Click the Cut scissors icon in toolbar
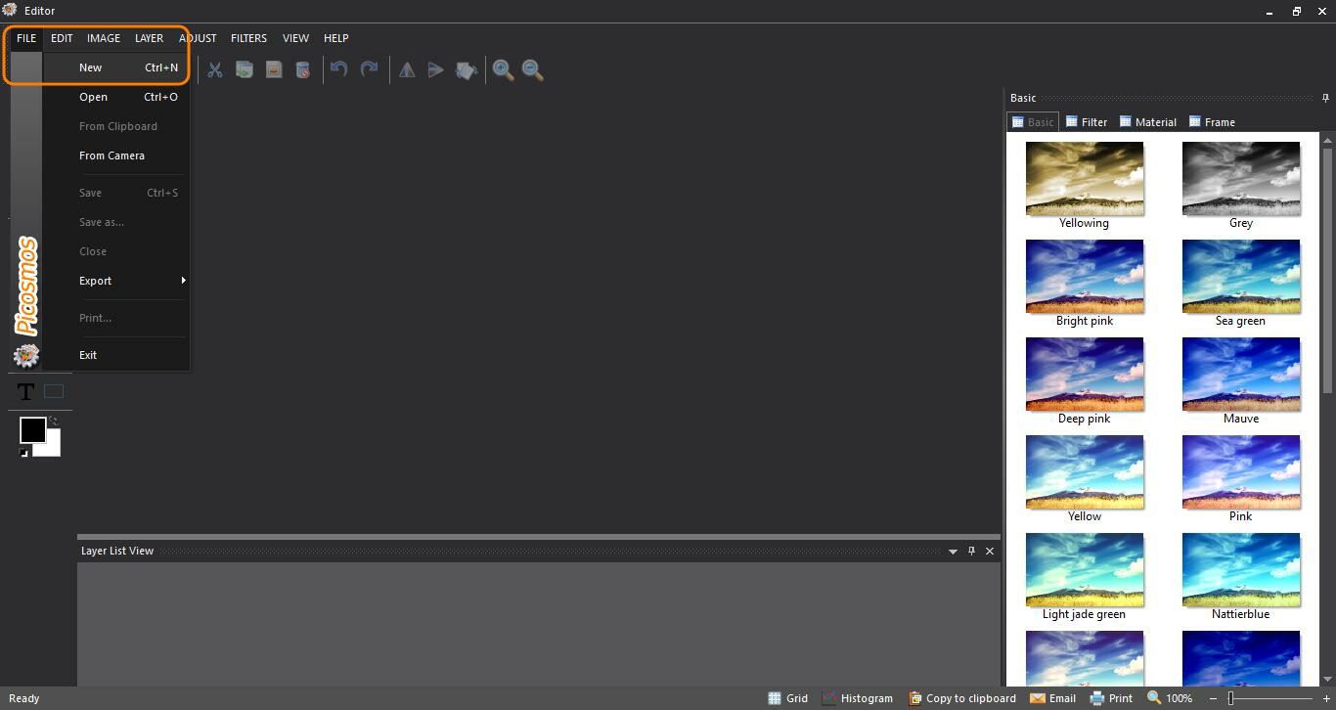 pos(215,69)
